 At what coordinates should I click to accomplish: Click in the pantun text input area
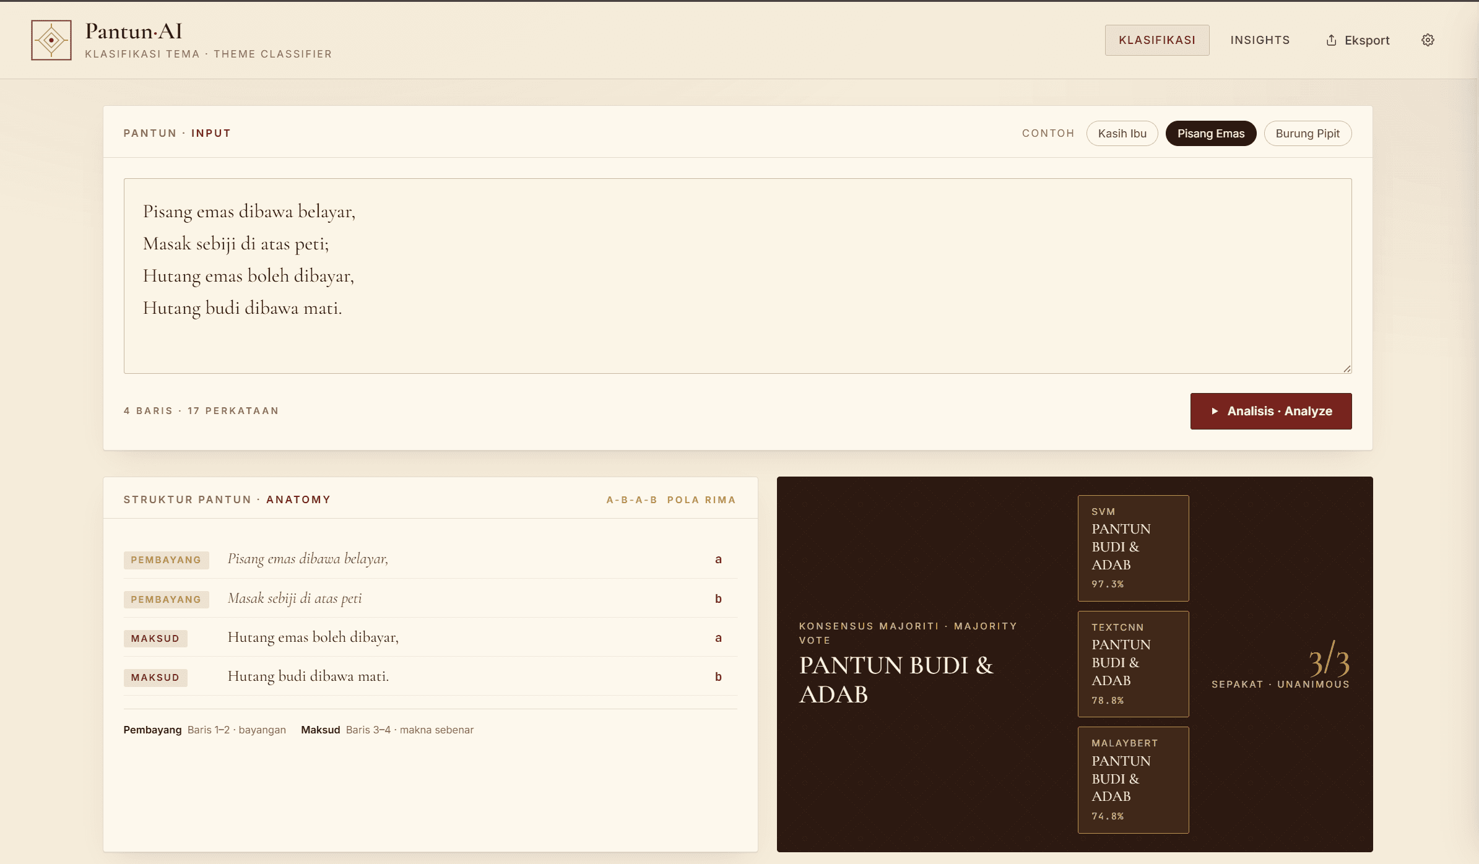coord(737,276)
